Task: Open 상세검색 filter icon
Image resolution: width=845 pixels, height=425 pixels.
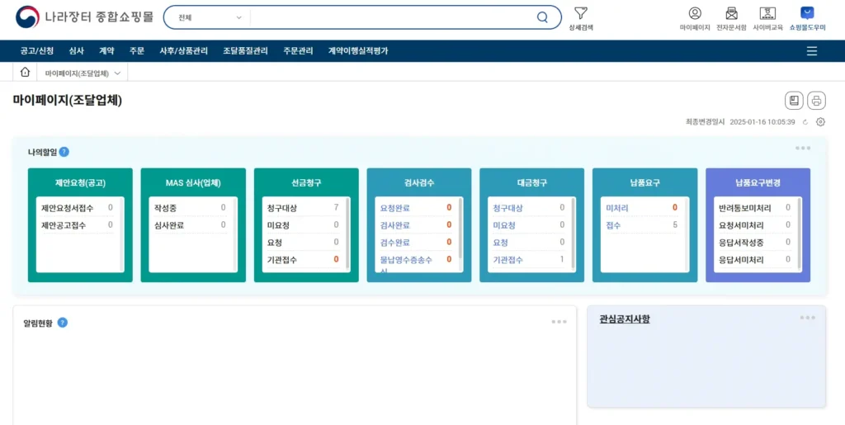Action: tap(581, 13)
